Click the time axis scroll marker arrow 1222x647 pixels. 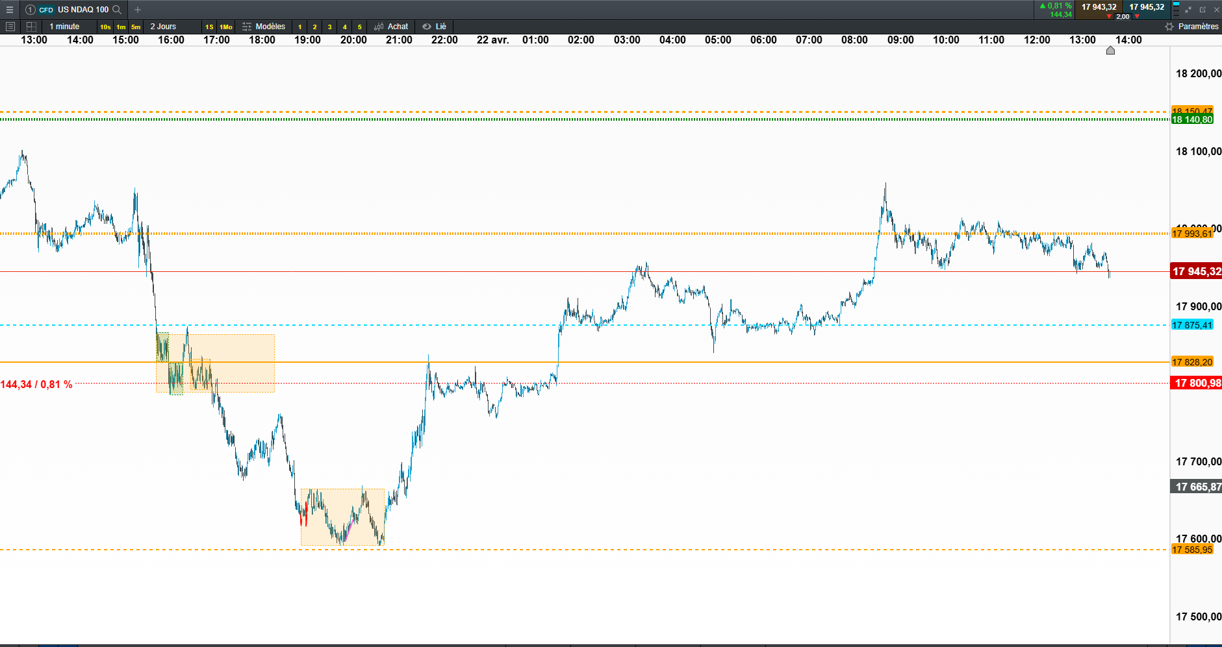coord(1110,50)
